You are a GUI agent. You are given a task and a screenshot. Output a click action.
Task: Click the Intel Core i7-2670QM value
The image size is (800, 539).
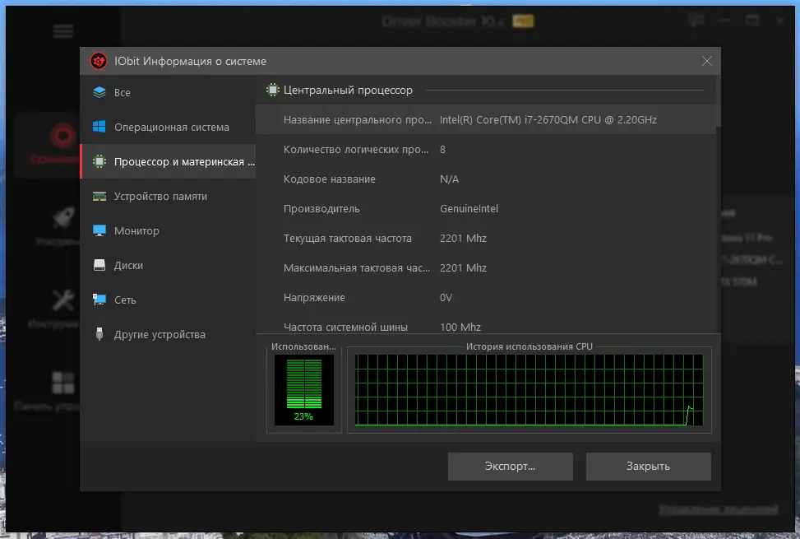point(548,119)
